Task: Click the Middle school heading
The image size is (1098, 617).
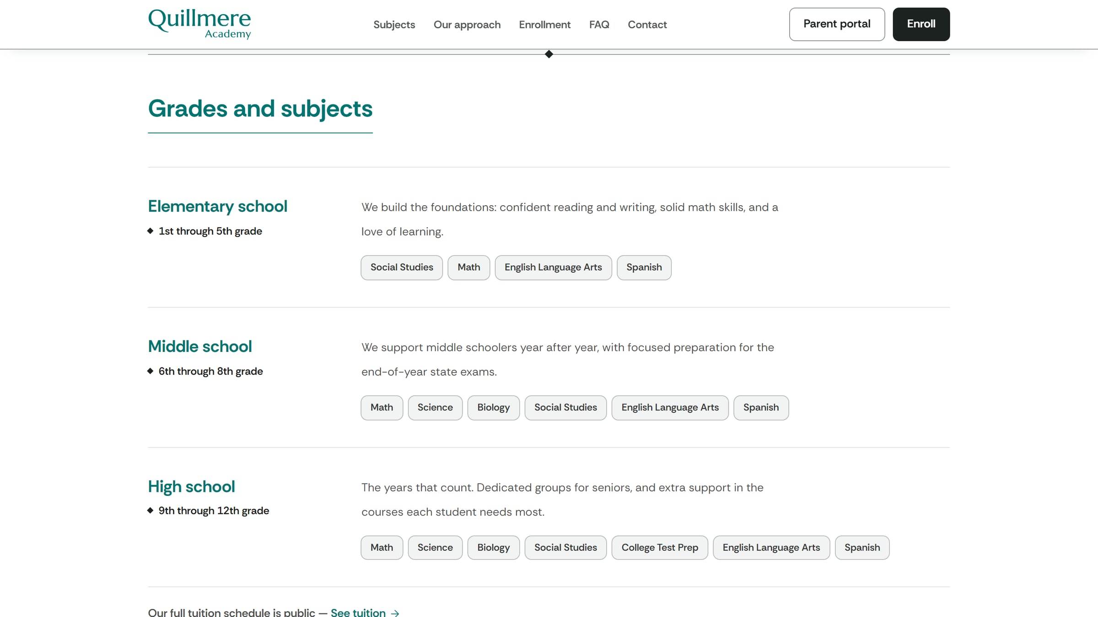Action: 200,346
